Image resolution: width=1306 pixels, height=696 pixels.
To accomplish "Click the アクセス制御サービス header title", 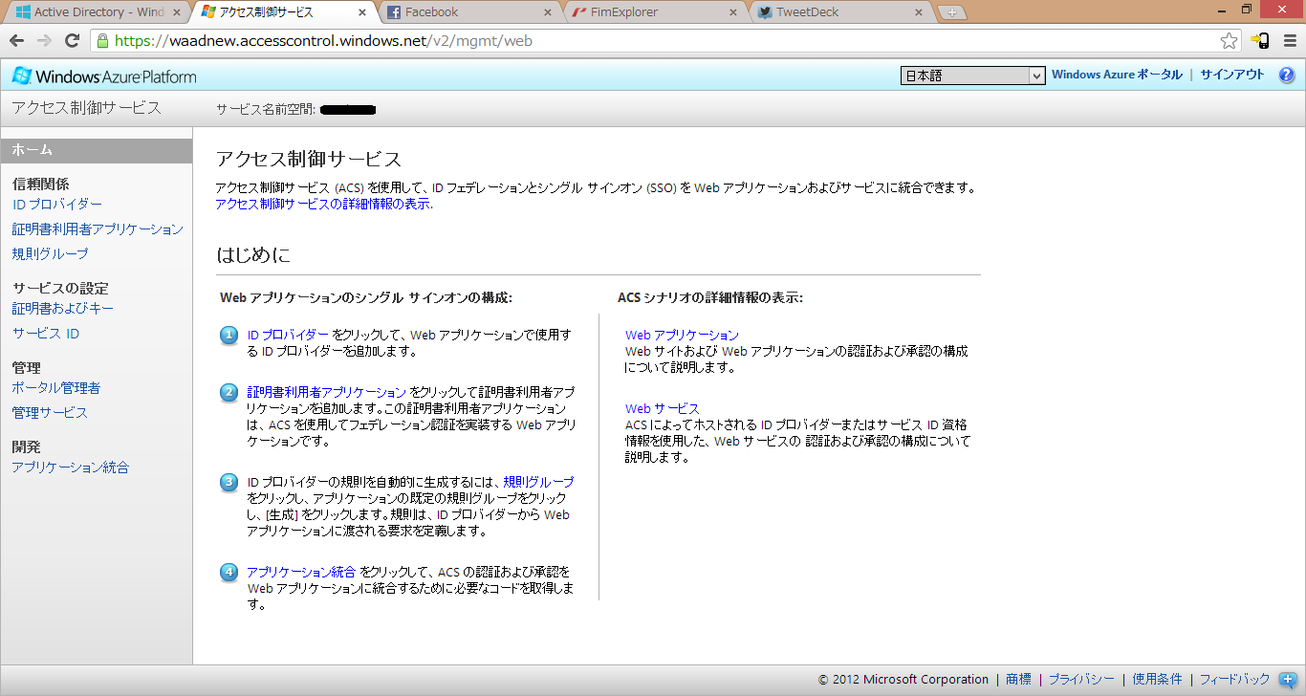I will click(x=87, y=108).
